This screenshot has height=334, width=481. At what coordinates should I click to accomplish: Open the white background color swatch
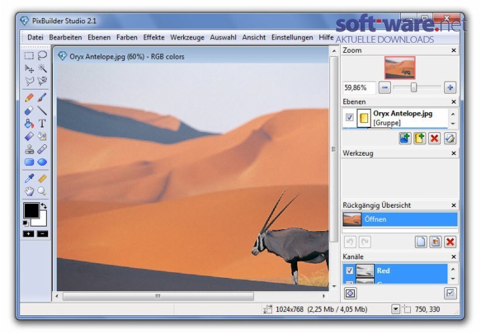click(x=41, y=221)
